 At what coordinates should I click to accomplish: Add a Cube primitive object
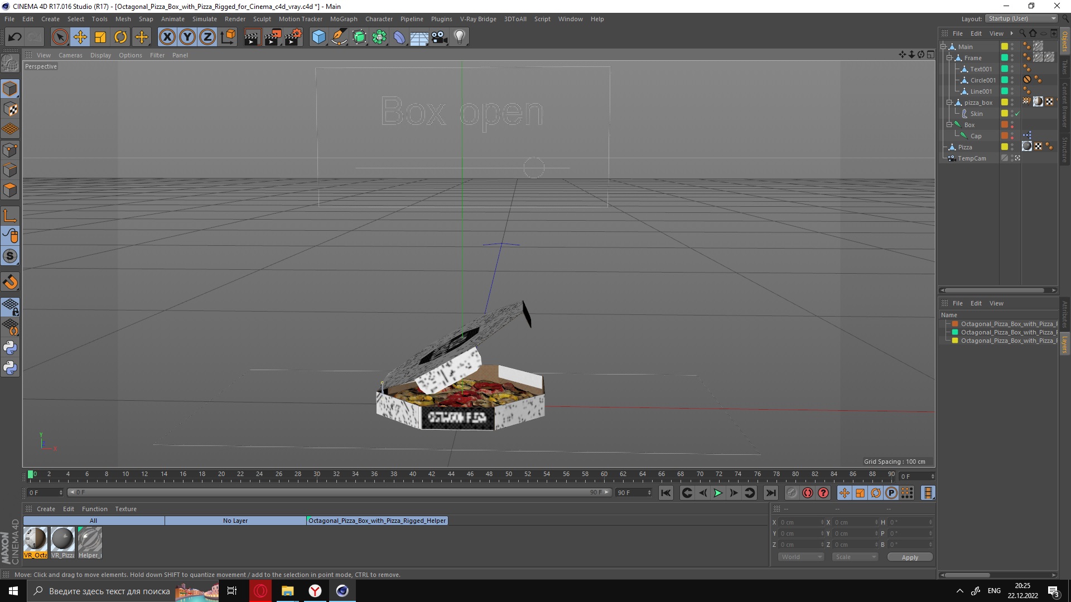[x=319, y=37]
